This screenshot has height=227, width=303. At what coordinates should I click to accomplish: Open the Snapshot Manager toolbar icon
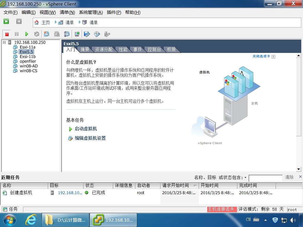pos(67,34)
